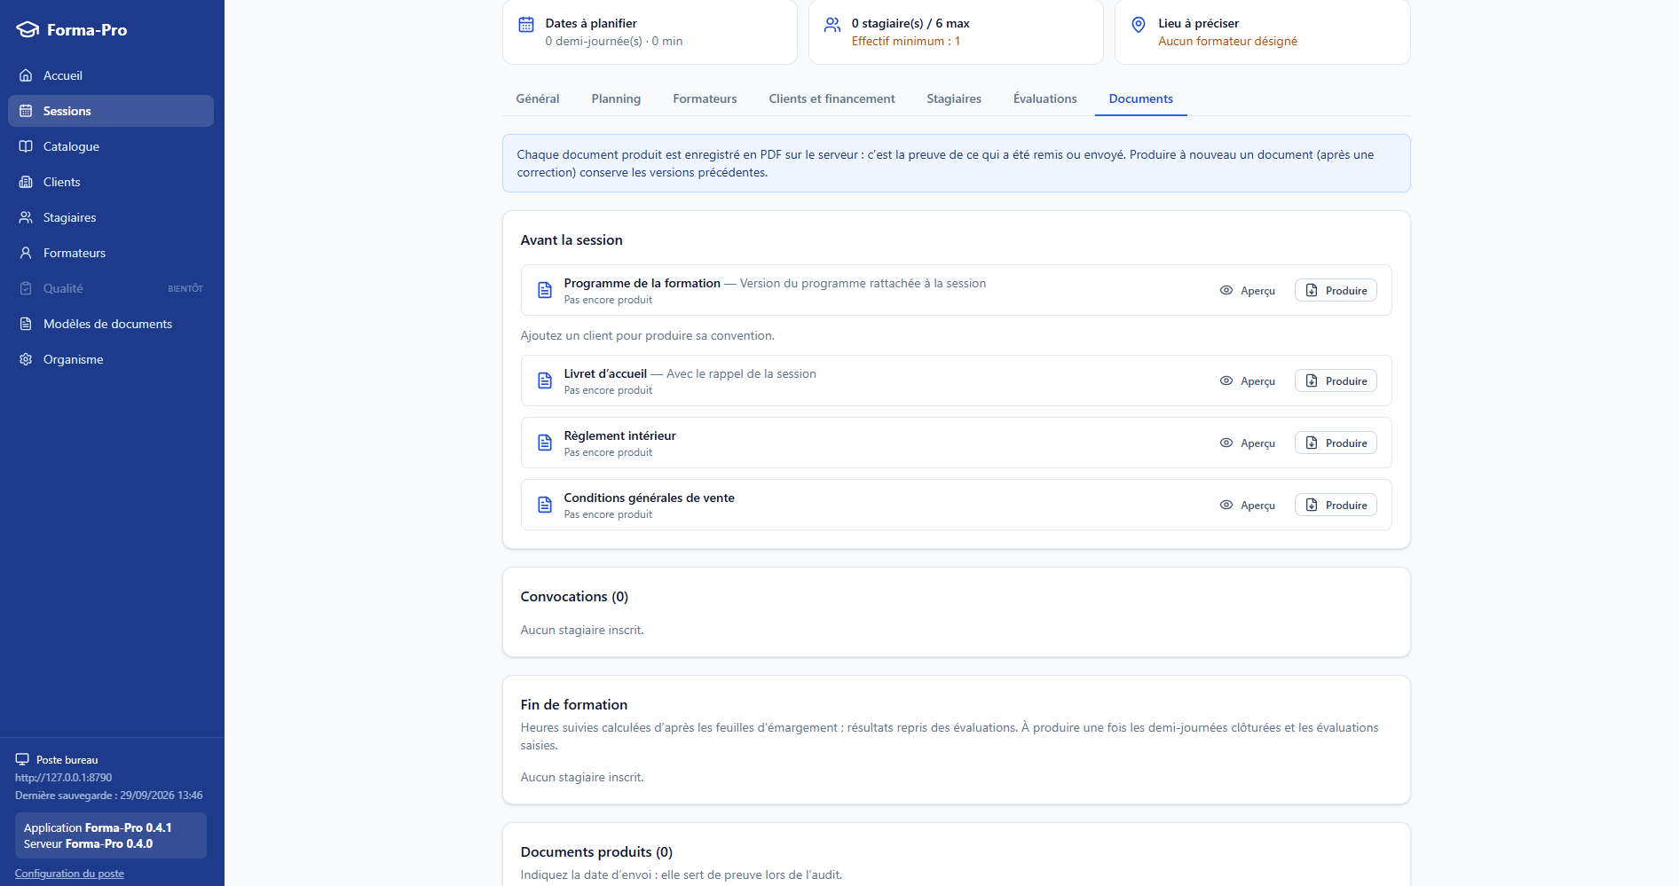
Task: Preview Conditions générales de vente with Aperçu
Action: click(x=1248, y=505)
